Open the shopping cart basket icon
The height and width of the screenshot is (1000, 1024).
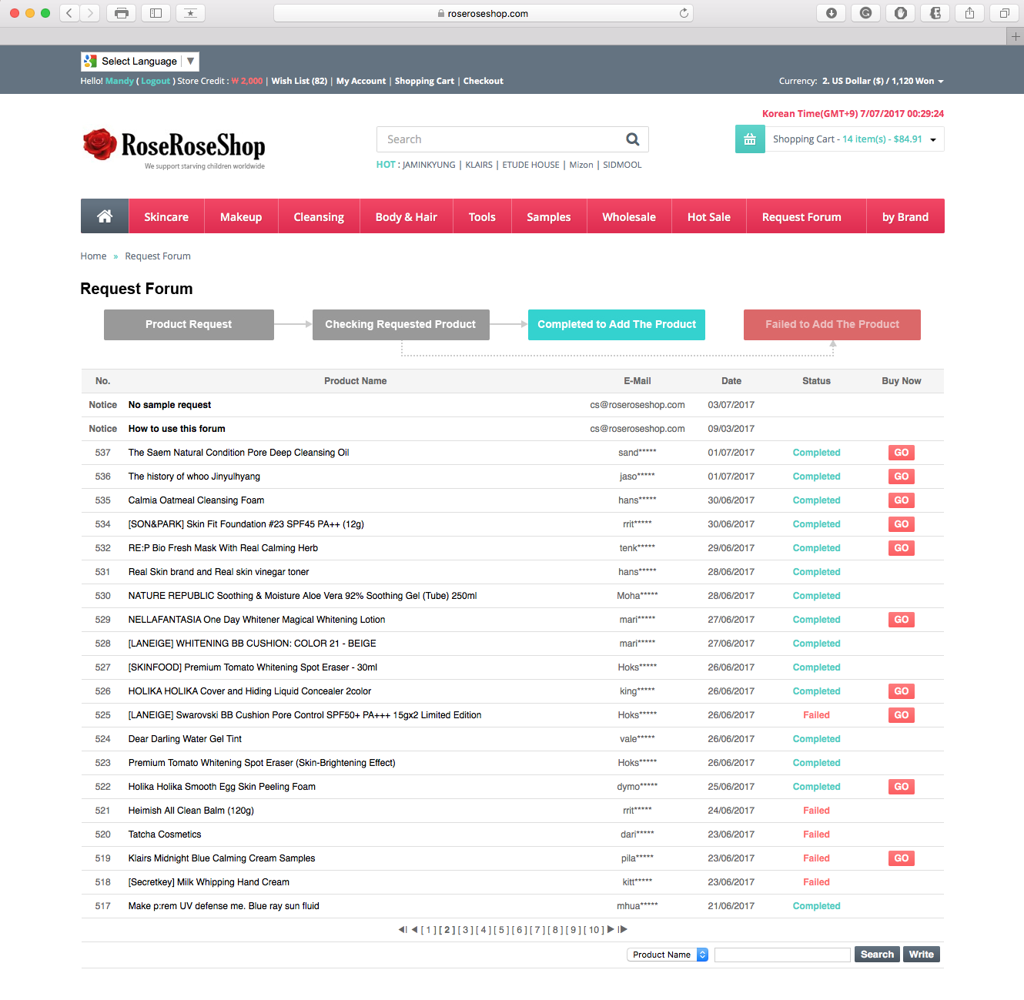pyautogui.click(x=750, y=139)
